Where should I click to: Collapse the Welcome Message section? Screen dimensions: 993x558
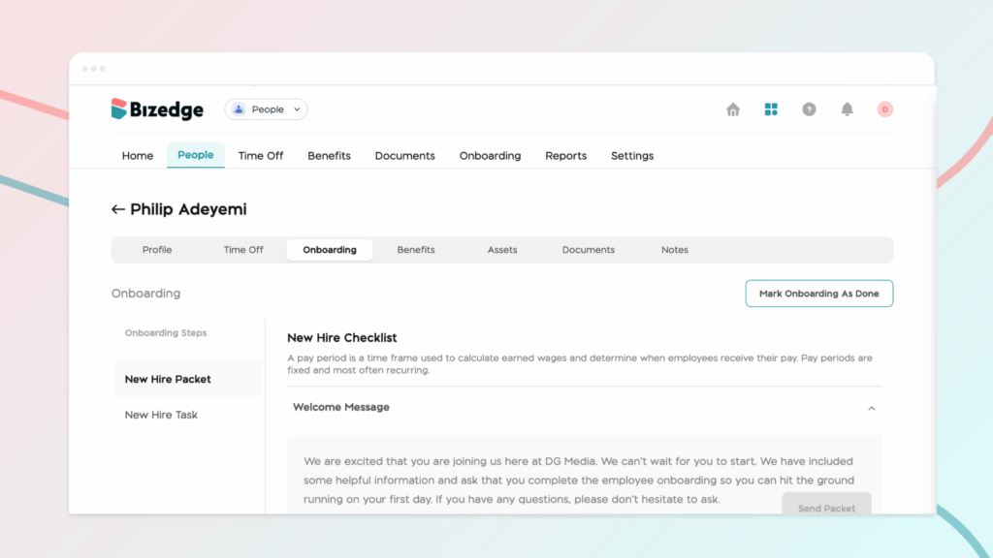click(871, 408)
